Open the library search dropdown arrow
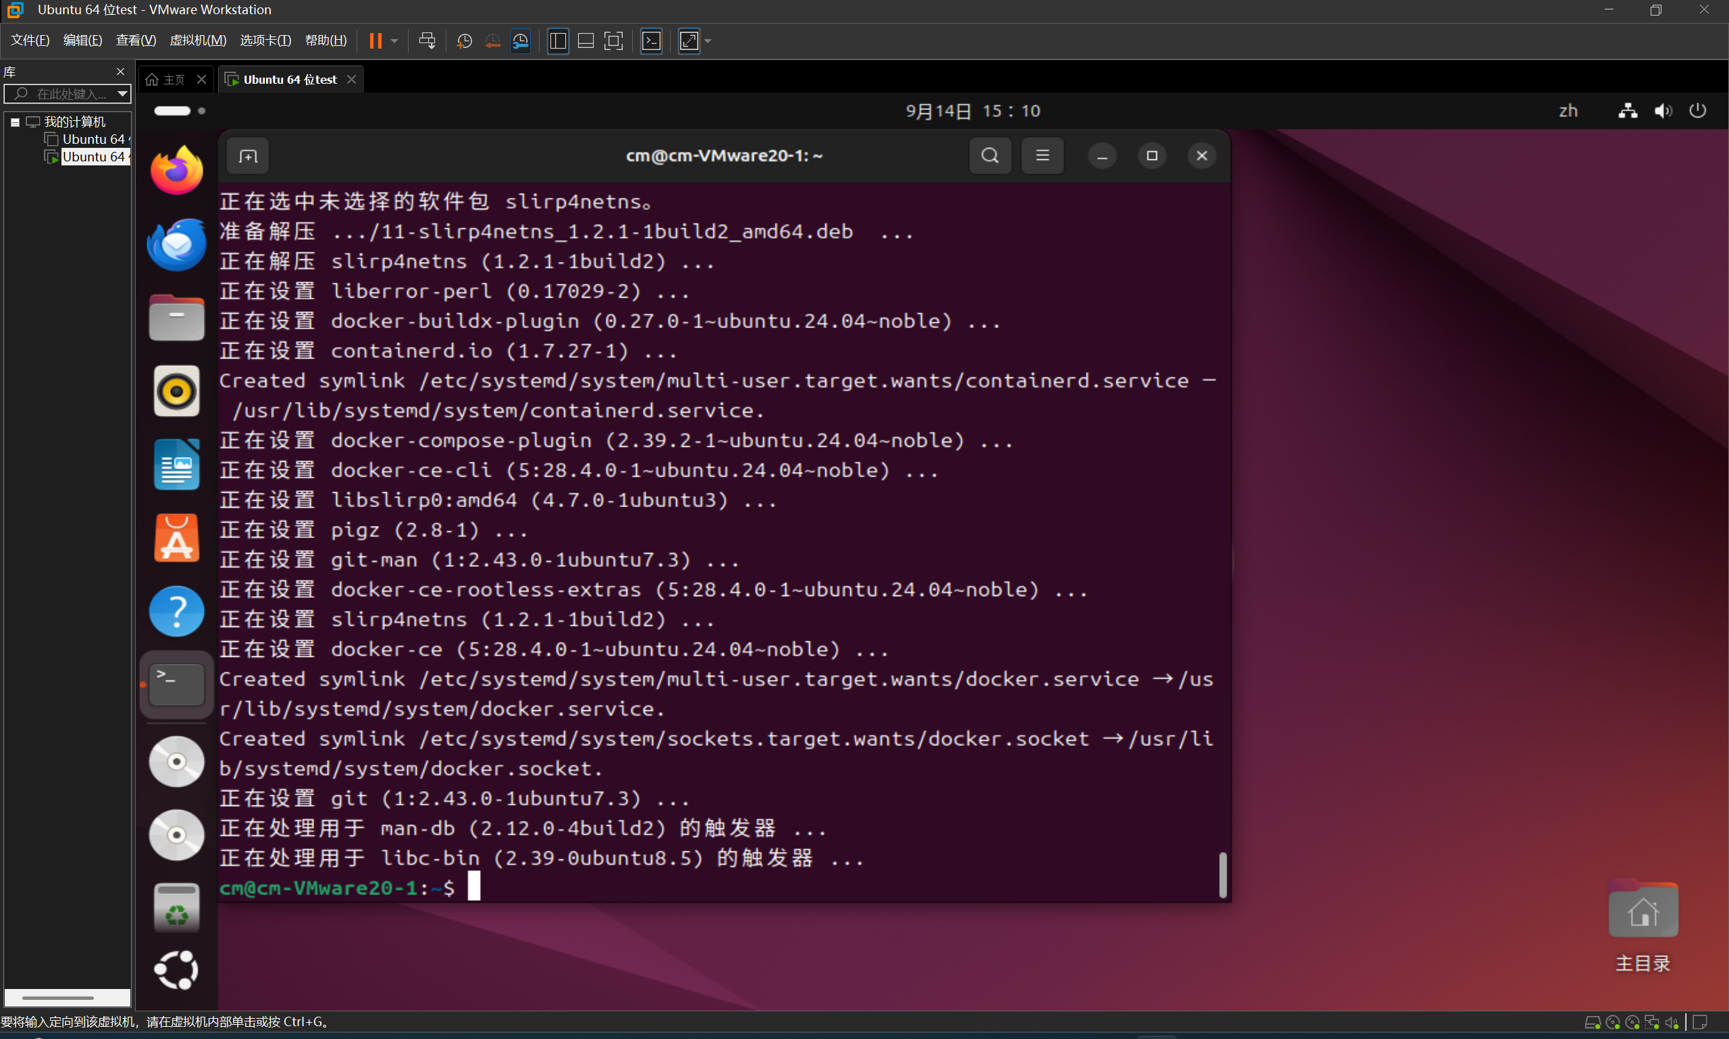The height and width of the screenshot is (1039, 1729). coord(122,93)
